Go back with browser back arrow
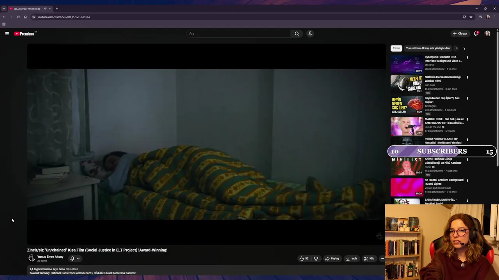The width and height of the screenshot is (499, 280). tap(4, 17)
